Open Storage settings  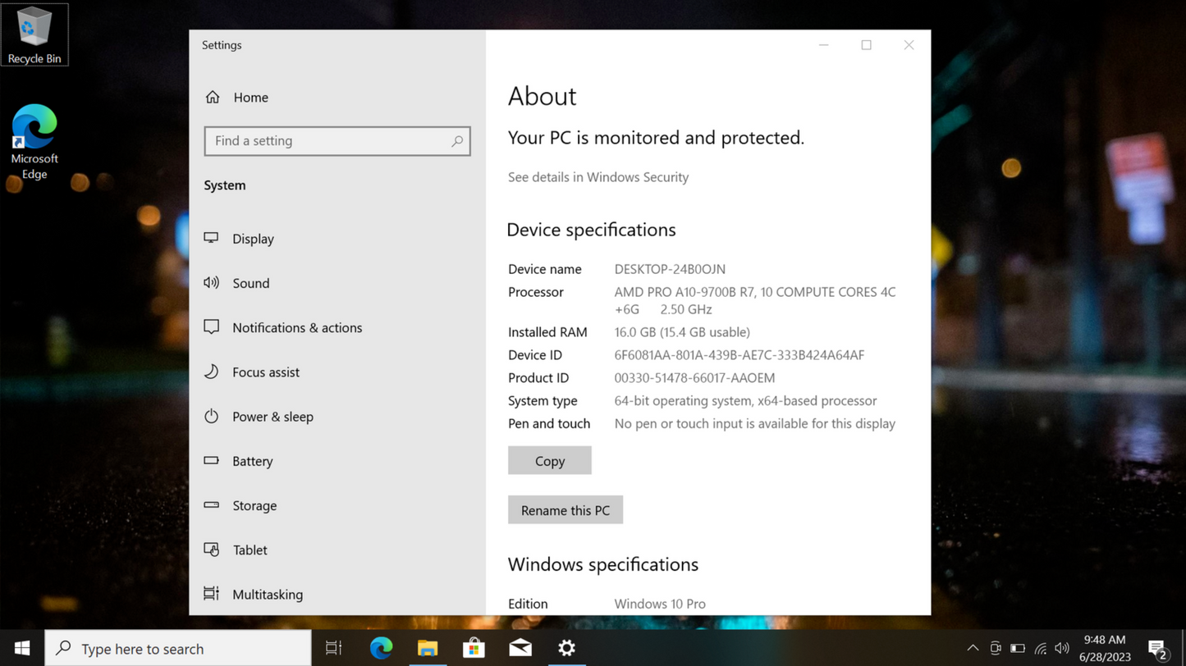254,505
